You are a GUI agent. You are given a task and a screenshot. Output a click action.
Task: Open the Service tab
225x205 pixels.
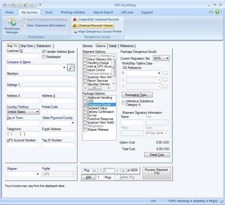87,46
